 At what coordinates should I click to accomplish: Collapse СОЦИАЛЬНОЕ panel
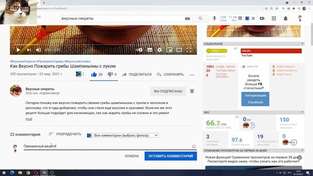[302, 44]
